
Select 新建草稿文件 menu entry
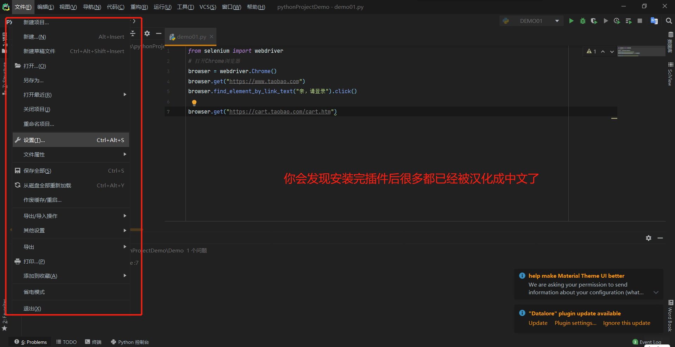71,51
